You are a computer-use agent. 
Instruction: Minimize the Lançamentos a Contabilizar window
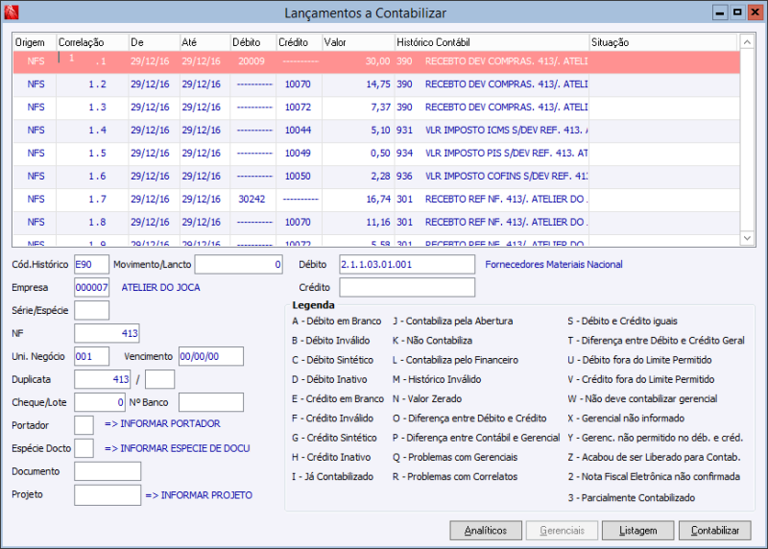coord(720,12)
